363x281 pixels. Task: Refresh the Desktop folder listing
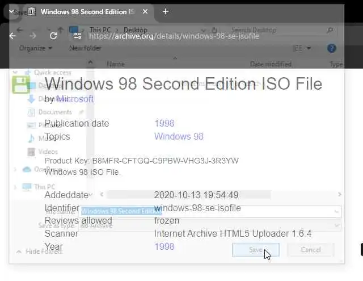point(214,30)
